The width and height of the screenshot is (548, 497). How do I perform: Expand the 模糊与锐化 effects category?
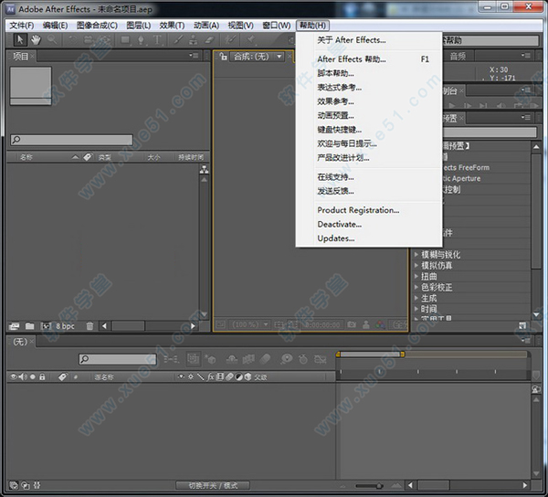(x=416, y=255)
